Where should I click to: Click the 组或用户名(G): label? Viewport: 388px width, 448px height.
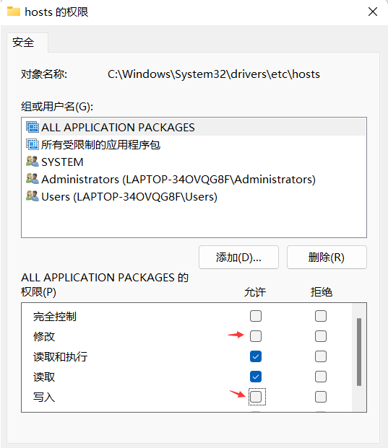57,107
